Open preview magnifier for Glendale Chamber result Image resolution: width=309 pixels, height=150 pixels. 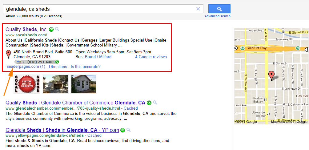pos(155,103)
